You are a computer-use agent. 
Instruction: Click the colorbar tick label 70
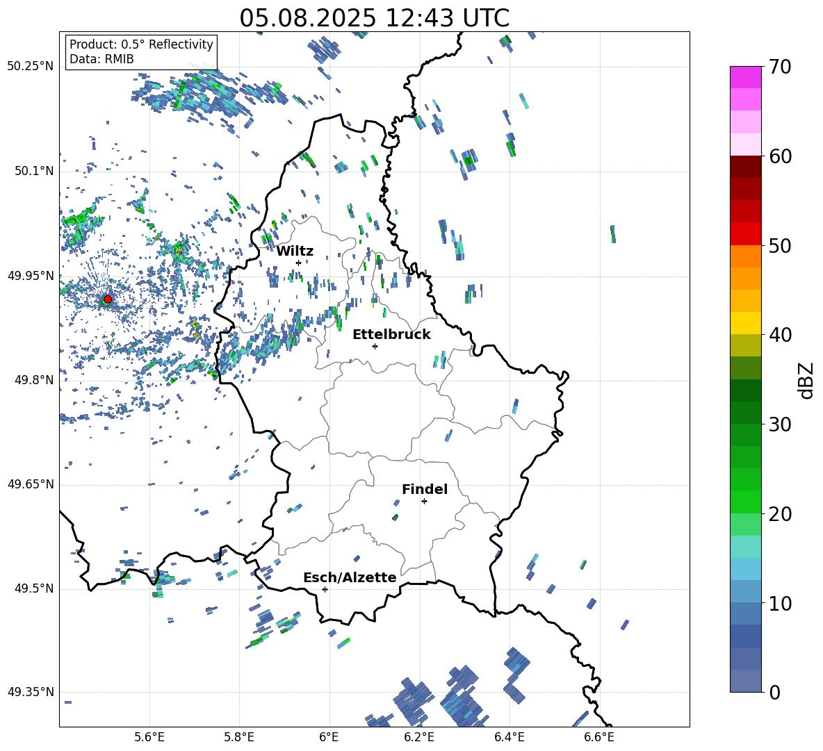tap(780, 67)
